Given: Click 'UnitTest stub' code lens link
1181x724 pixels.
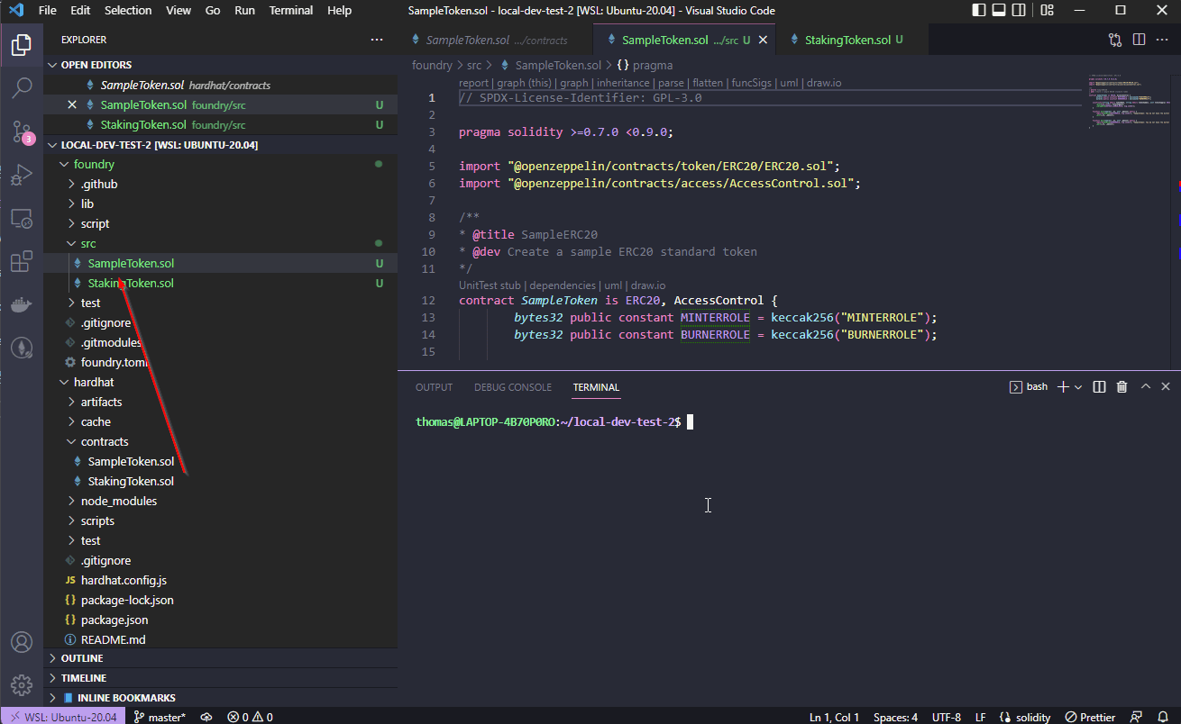Looking at the screenshot, I should click(x=490, y=285).
